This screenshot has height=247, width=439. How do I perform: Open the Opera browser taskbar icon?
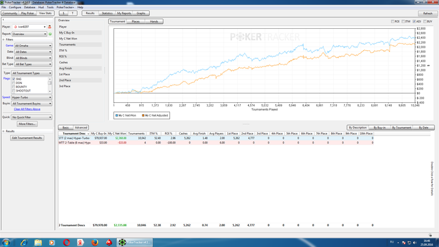tap(66, 242)
